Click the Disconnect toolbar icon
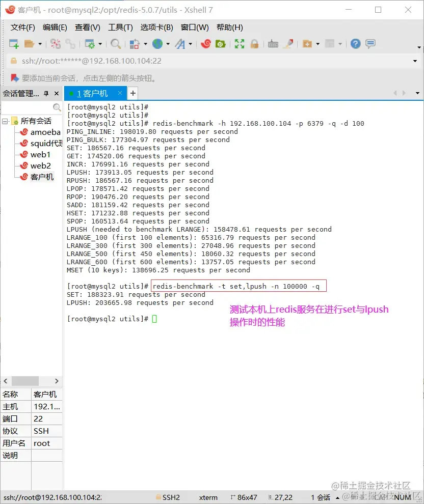Viewport: 424px width, 504px height. [56, 44]
